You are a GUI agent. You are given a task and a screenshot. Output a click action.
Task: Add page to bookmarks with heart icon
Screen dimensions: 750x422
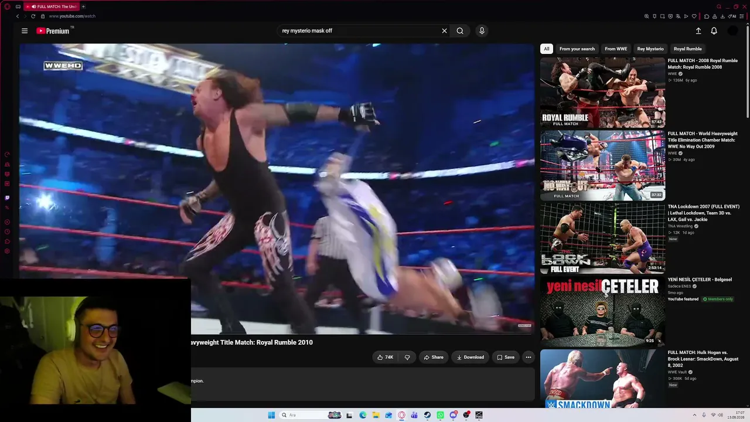694,16
